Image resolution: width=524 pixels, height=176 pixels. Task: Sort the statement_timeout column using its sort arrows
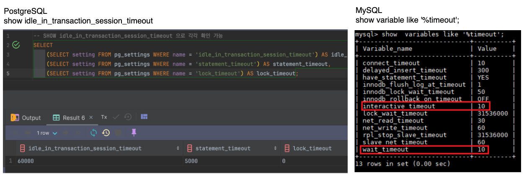coord(276,148)
